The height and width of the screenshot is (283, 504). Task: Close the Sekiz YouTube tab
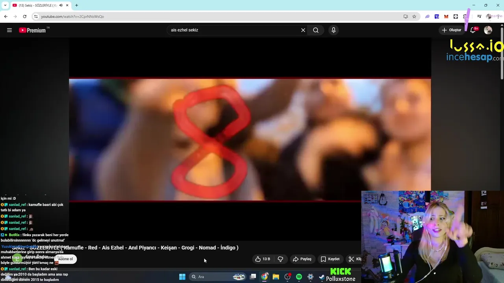click(x=67, y=5)
